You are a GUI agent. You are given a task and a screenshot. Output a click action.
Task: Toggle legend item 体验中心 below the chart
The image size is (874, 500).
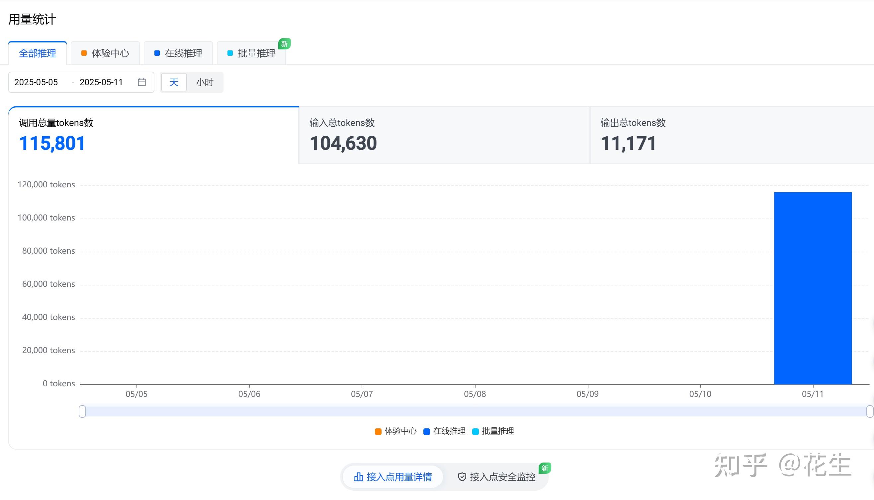click(395, 431)
